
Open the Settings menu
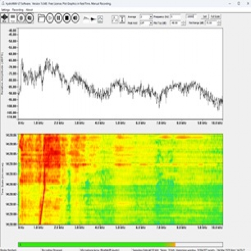pyautogui.click(x=5, y=9)
